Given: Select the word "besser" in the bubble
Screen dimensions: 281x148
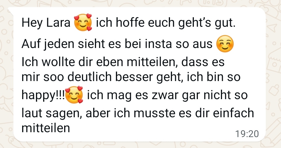Looking at the screenshot, I should [x=134, y=77].
